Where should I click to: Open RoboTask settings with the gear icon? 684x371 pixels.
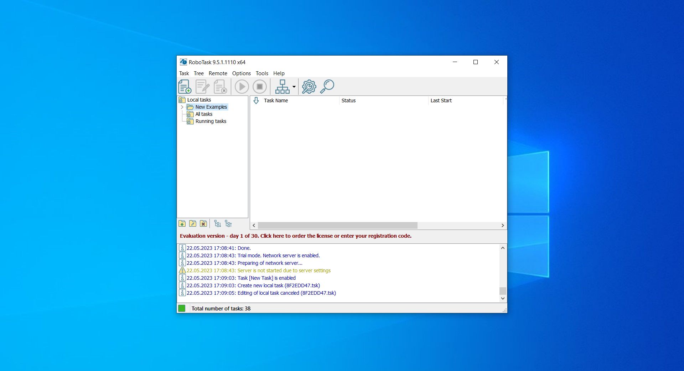point(309,86)
